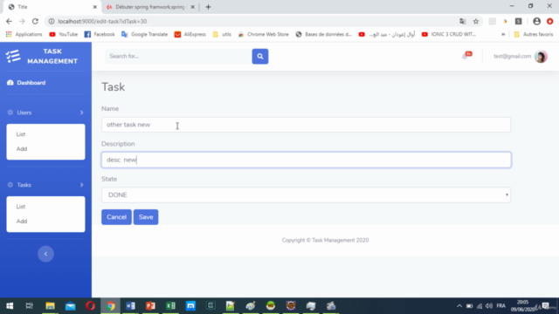
Task: Open Add under Tasks
Action: click(22, 221)
